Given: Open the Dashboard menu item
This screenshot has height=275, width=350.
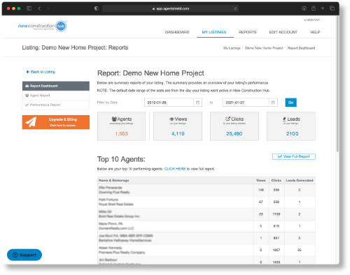Looking at the screenshot, I should click(x=177, y=32).
